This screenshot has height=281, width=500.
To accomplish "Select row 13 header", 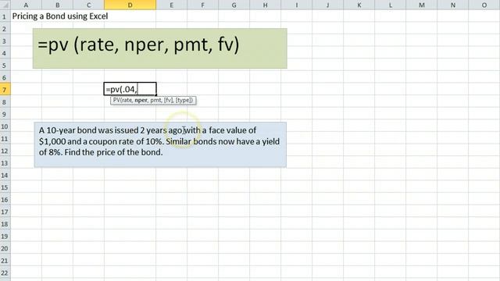I will pos(5,163).
